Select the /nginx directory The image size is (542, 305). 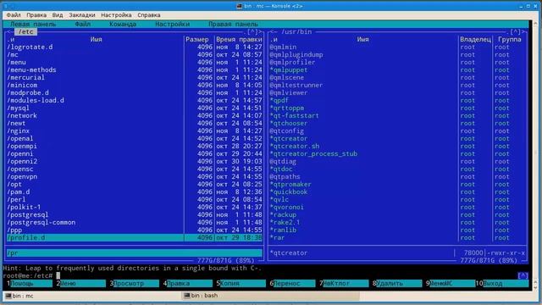(x=19, y=130)
